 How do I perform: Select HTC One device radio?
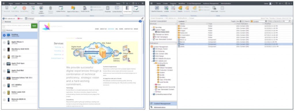[x=4, y=57]
